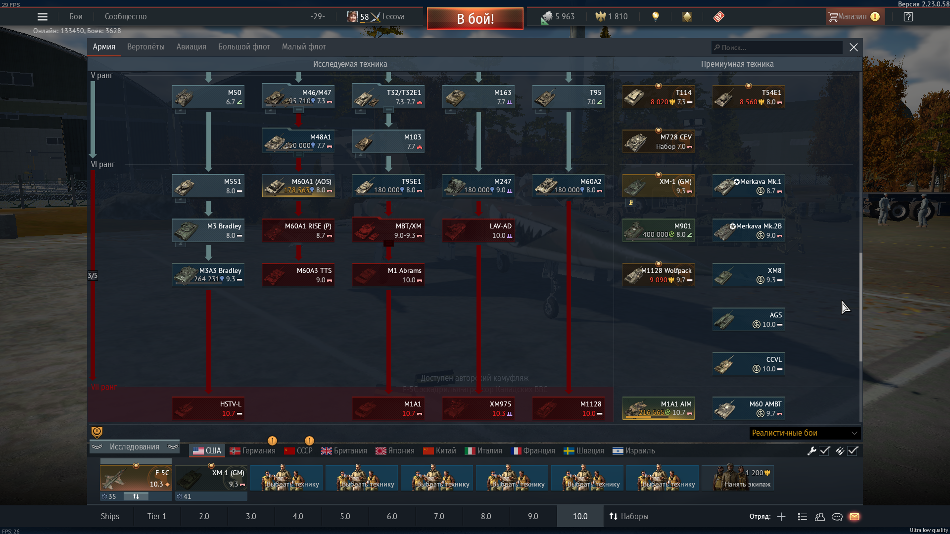Click the crew level star 41 under XM-1
Image resolution: width=950 pixels, height=534 pixels.
pos(180,496)
